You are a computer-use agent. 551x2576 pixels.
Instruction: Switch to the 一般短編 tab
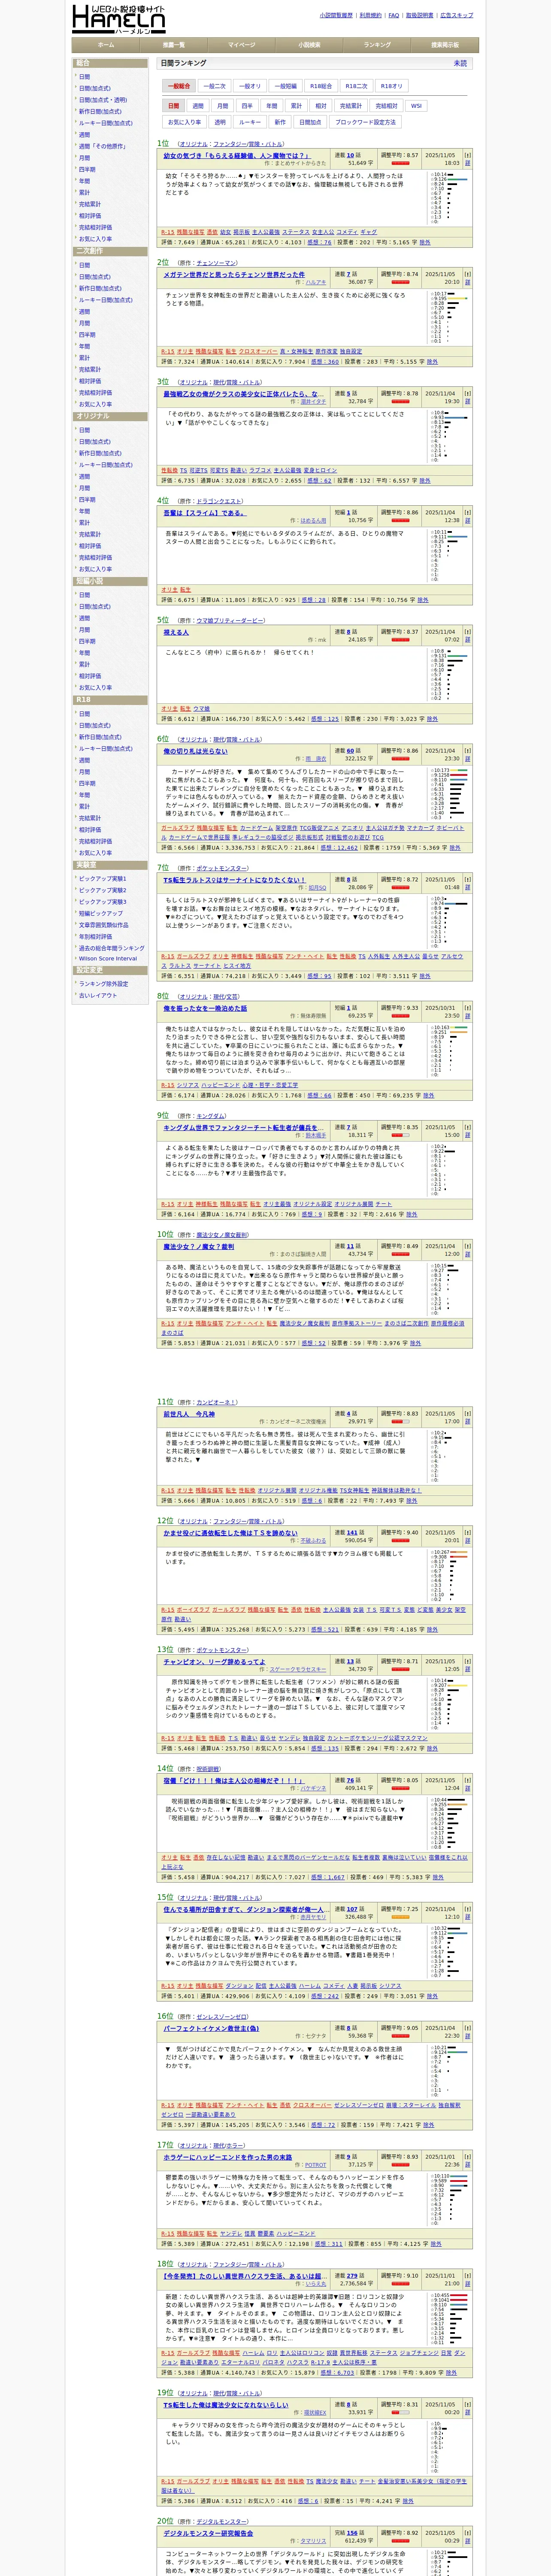click(286, 86)
